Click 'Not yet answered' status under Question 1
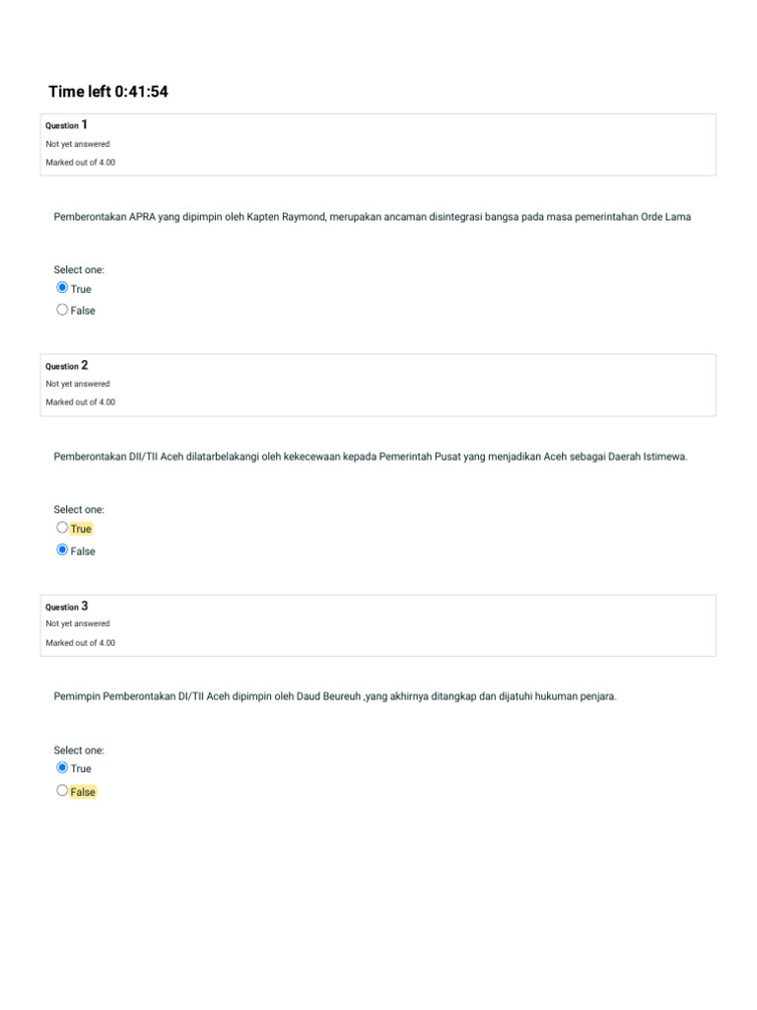The height and width of the screenshot is (1010, 757). coord(78,144)
